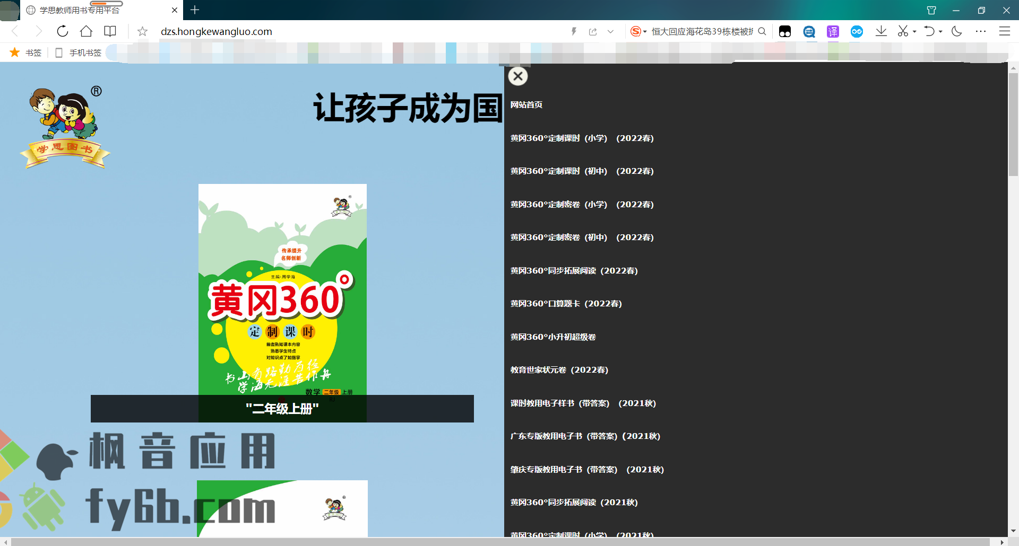The image size is (1019, 546).
Task: Open 黄冈360°定制密卷 (小学) (2022春)
Action: coord(582,205)
